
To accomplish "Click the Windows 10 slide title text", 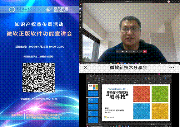I will 117,89.
